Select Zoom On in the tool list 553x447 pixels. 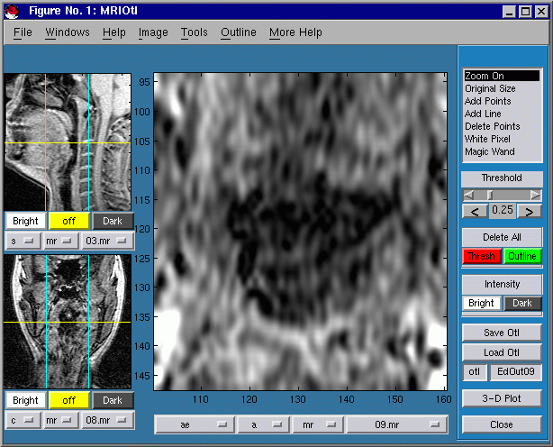coord(502,76)
